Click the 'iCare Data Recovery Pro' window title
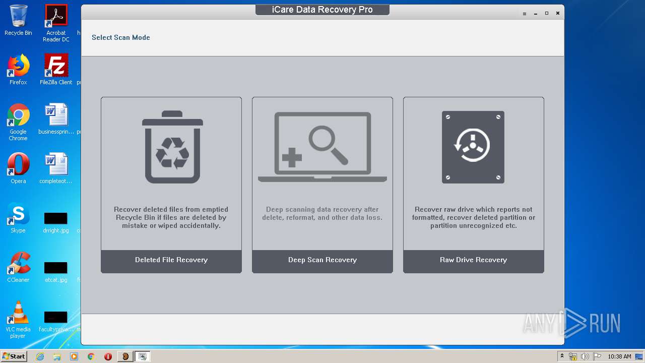Viewport: 645px width, 363px height. tap(322, 10)
